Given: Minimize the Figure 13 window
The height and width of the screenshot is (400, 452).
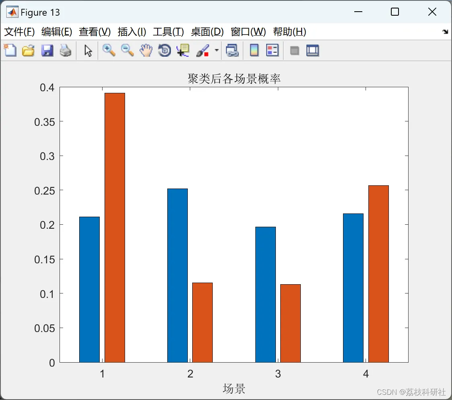Looking at the screenshot, I should 358,12.
